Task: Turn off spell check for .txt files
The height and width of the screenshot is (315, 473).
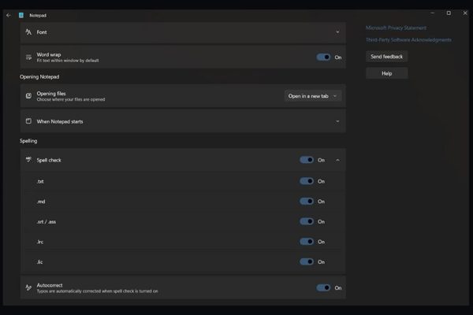Action: pyautogui.click(x=307, y=181)
